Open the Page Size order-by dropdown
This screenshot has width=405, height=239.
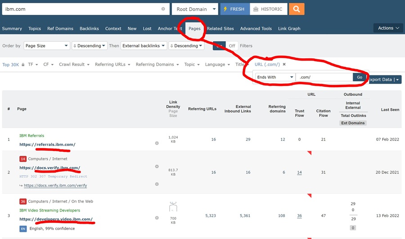point(47,46)
